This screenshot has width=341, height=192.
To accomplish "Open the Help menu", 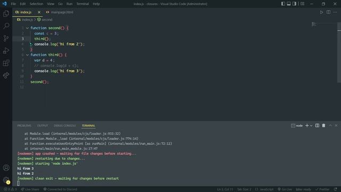I will (96, 4).
